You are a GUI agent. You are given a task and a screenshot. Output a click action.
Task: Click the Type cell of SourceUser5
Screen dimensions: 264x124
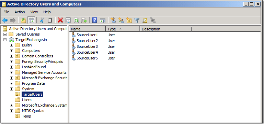pos(111,58)
